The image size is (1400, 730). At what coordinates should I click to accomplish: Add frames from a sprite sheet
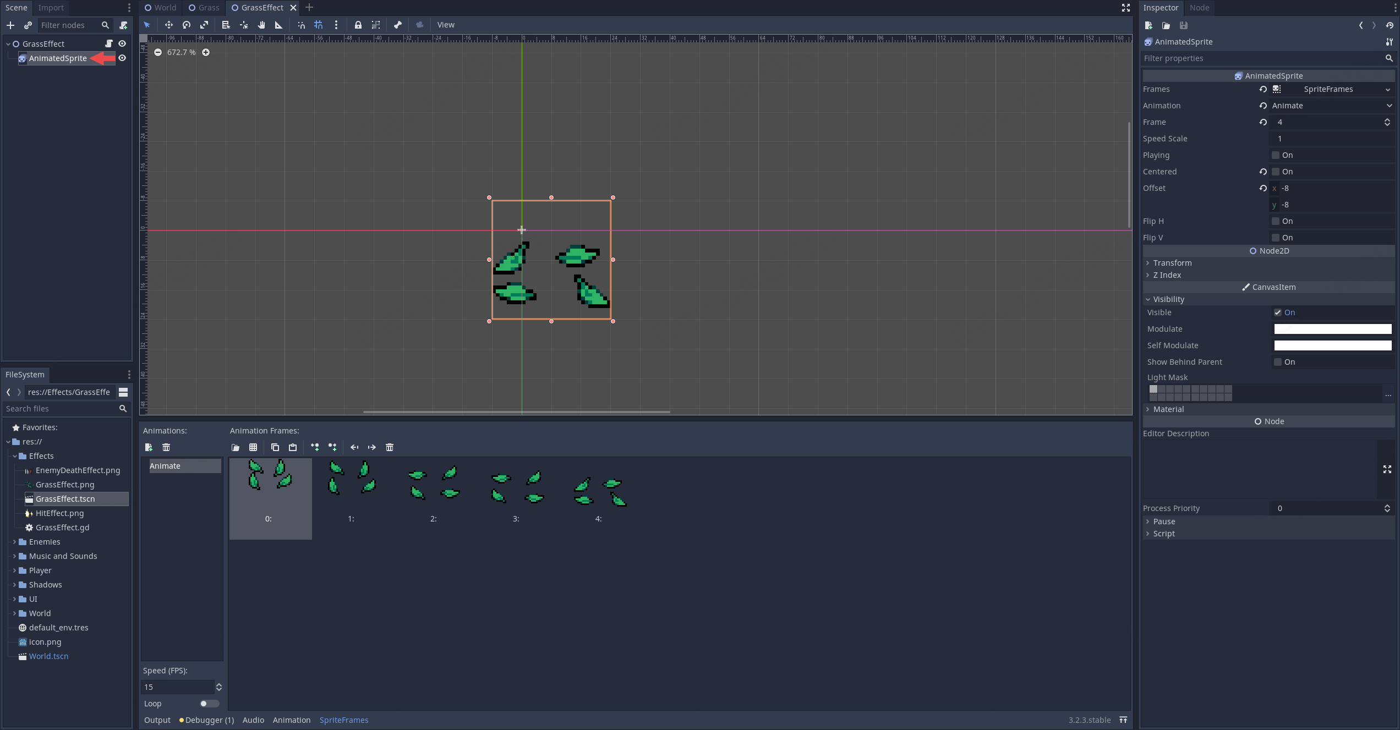(x=253, y=447)
